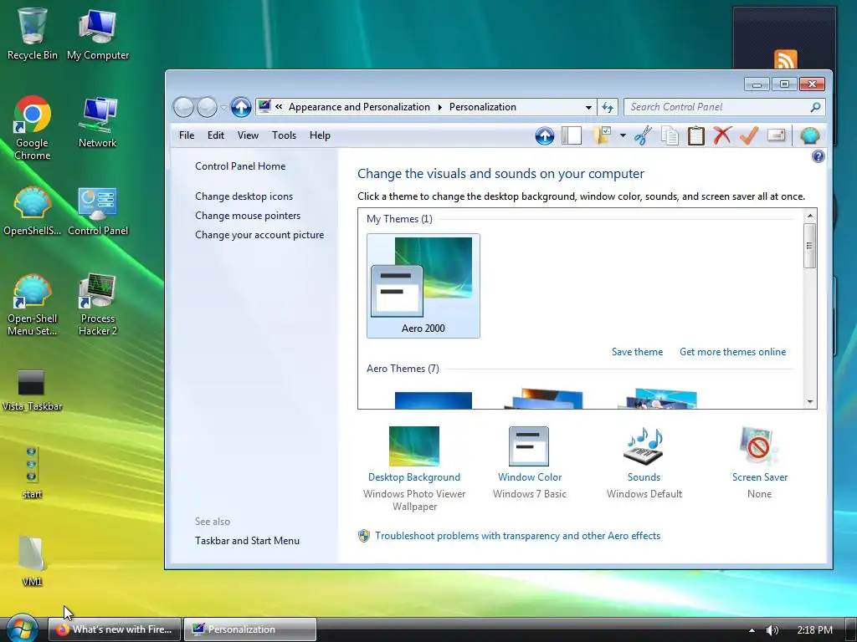Click the red X Delete icon

pos(722,135)
